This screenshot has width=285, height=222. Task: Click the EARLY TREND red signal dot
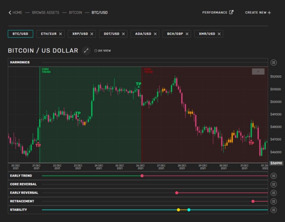142,176
